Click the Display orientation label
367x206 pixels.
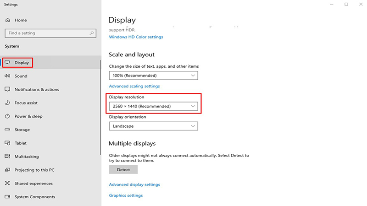click(128, 117)
